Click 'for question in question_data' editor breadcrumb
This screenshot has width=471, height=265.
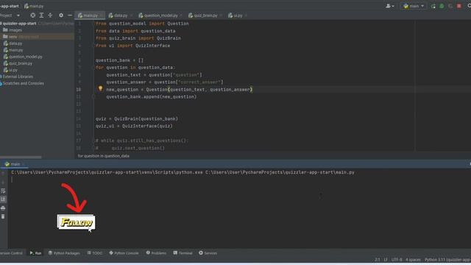pos(103,156)
